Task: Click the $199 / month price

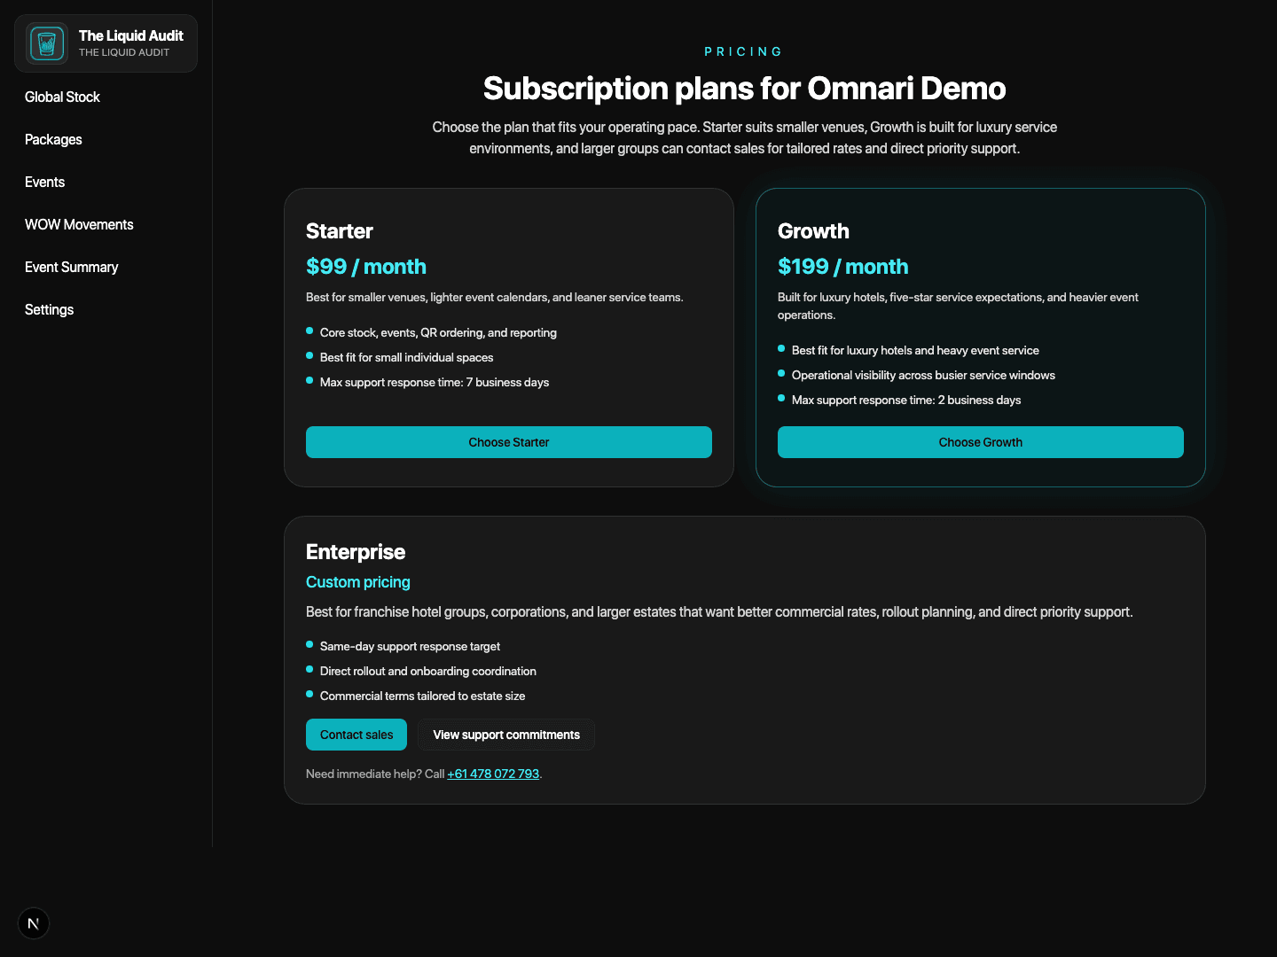Action: coord(842,267)
